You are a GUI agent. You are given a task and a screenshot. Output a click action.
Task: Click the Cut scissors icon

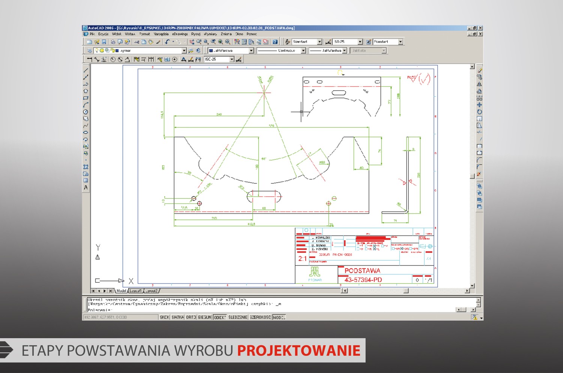[137, 42]
